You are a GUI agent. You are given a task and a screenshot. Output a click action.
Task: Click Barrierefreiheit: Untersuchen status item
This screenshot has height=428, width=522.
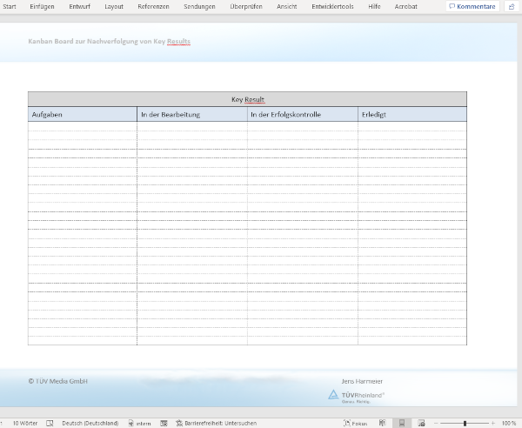point(214,423)
